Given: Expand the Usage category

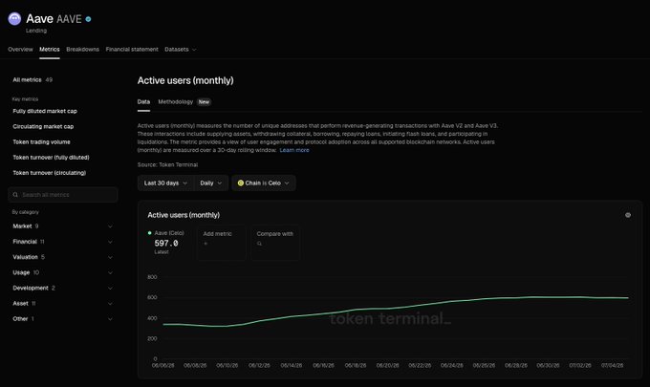Looking at the screenshot, I should click(62, 272).
